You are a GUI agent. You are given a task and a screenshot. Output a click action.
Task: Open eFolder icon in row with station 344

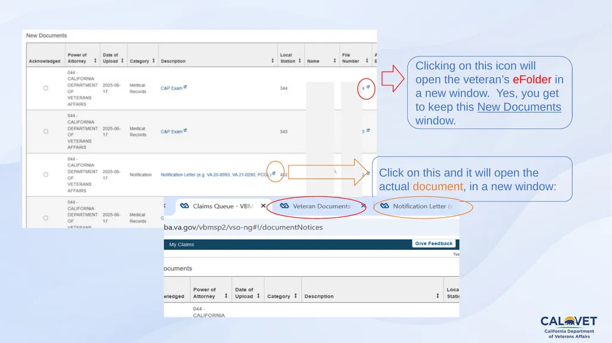click(x=368, y=87)
